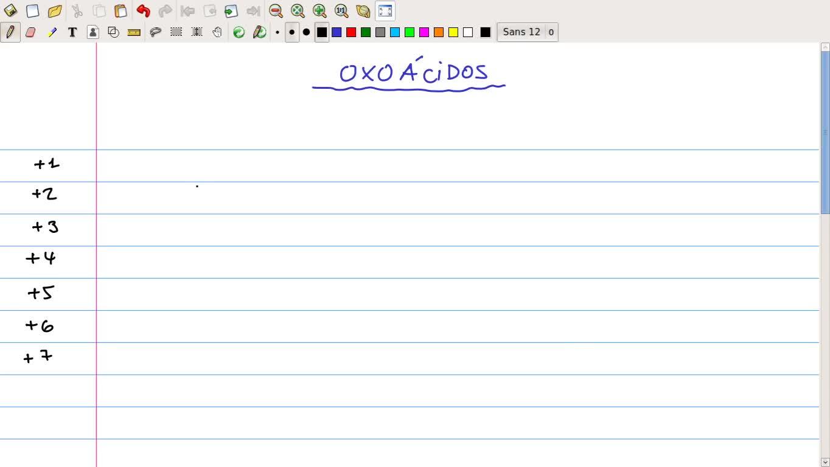
Task: Click the vertical scrollbar thumb
Action: pos(825,132)
